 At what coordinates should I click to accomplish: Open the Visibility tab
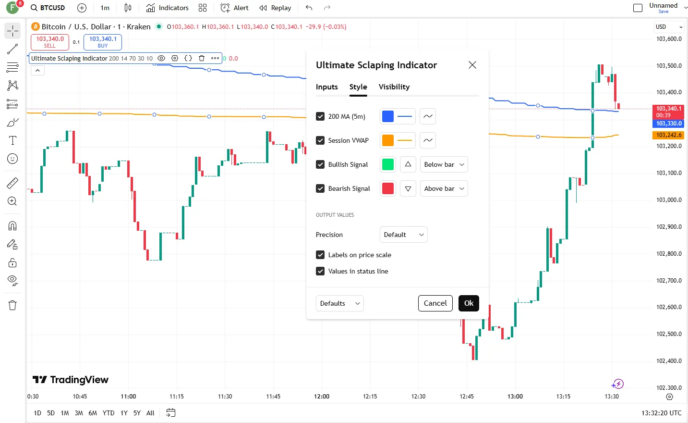(394, 87)
